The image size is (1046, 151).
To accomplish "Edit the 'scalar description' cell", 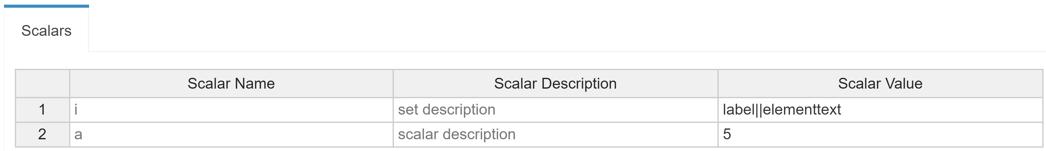I will (555, 134).
